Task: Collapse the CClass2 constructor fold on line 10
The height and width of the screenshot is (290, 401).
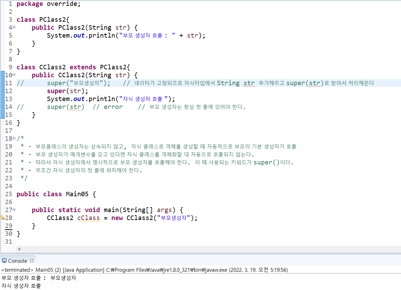Action: 14,75
